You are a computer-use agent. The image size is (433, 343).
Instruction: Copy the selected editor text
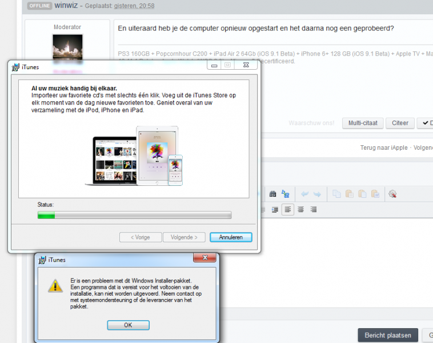pos(336,194)
